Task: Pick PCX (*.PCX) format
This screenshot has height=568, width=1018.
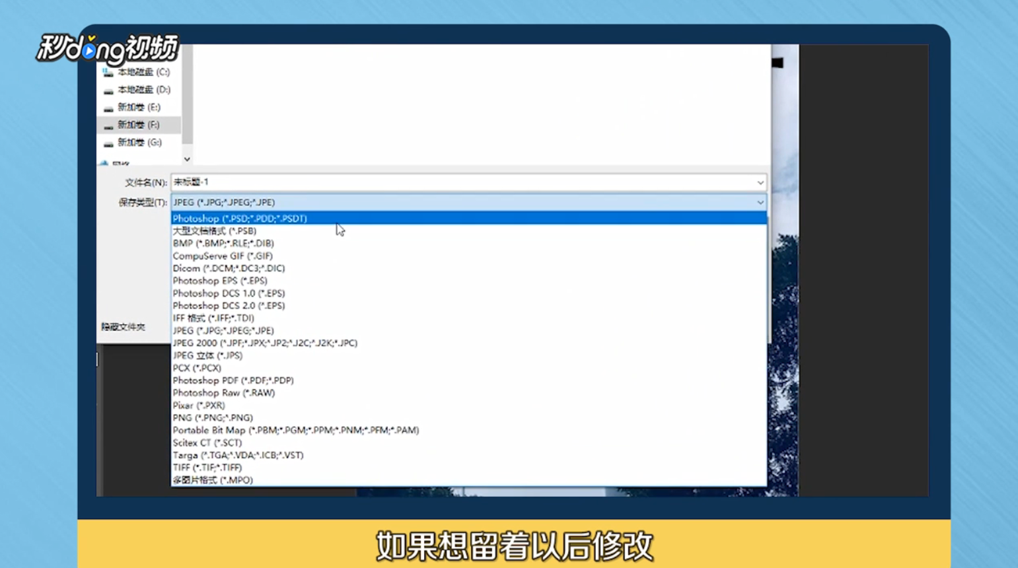Action: tap(468, 368)
